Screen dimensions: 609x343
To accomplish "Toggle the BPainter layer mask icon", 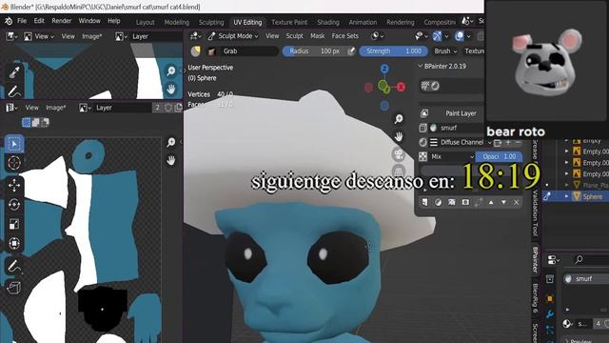I will coord(465,202).
